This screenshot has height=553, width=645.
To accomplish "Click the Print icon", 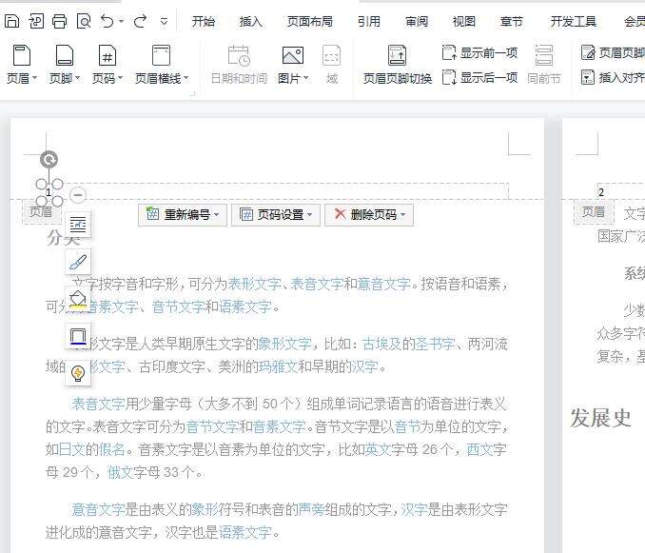I will tap(60, 21).
